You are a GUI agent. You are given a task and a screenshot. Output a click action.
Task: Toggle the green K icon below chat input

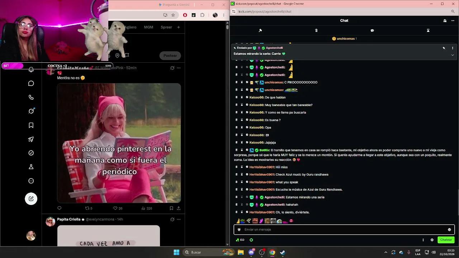[251, 240]
